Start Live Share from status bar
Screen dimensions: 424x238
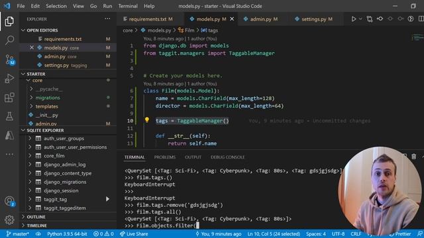tap(134, 234)
